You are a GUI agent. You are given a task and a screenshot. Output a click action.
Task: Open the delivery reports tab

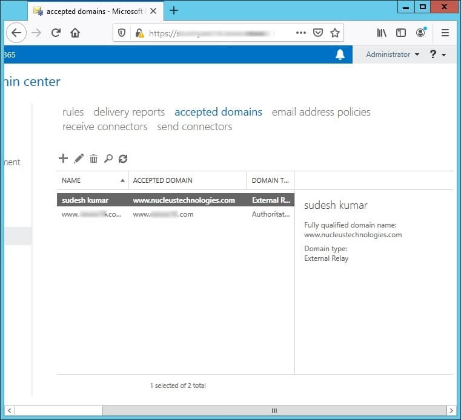(129, 112)
